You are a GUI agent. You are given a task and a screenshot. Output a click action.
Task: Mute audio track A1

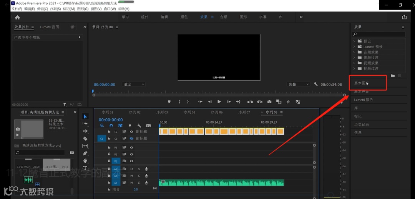[x=131, y=169]
